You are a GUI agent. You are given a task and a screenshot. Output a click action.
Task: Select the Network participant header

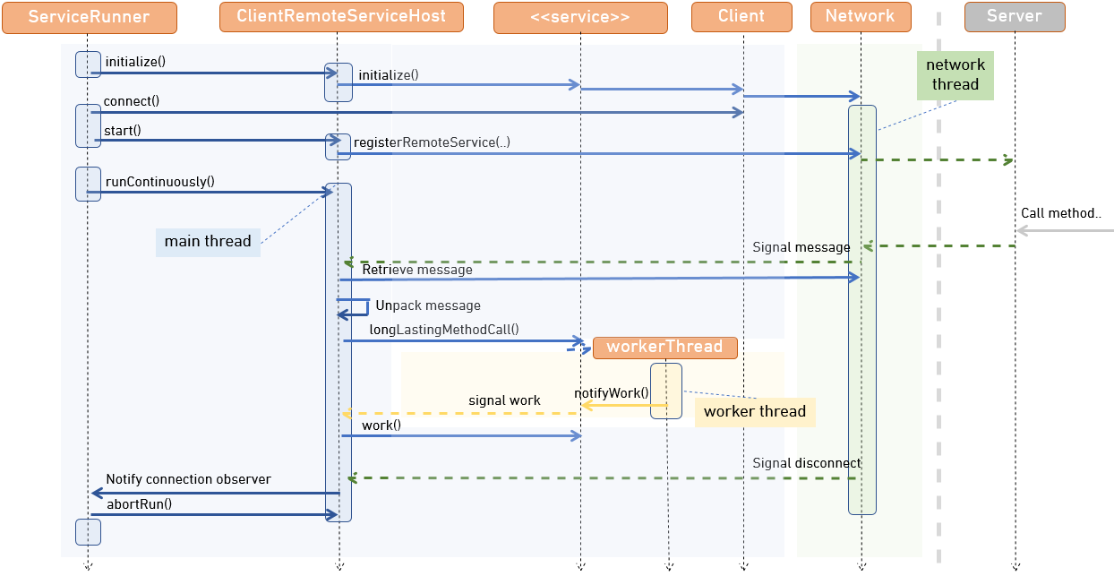[x=860, y=16]
